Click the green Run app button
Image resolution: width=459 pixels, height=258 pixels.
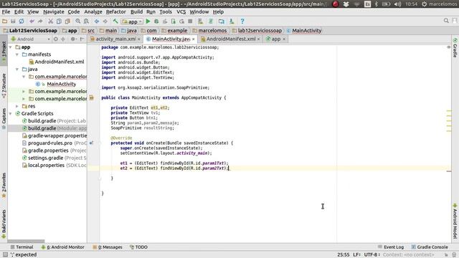(148, 21)
